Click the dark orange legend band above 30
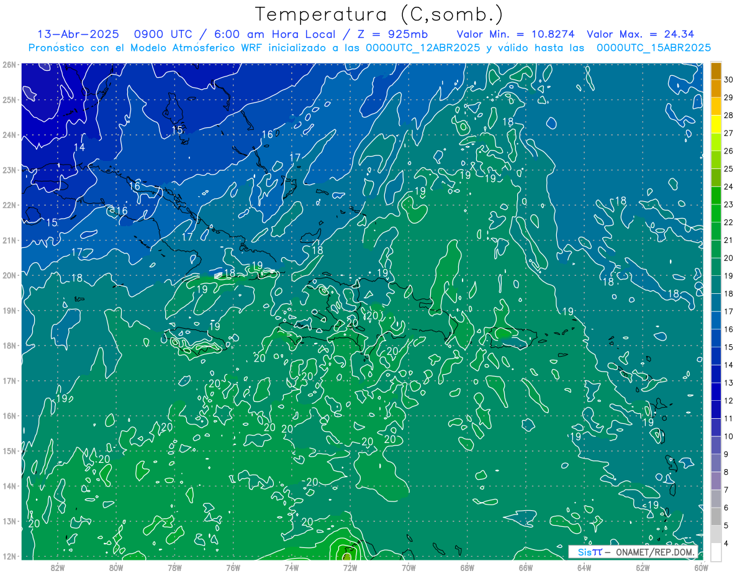Screen dimensions: 745x576 click(716, 71)
